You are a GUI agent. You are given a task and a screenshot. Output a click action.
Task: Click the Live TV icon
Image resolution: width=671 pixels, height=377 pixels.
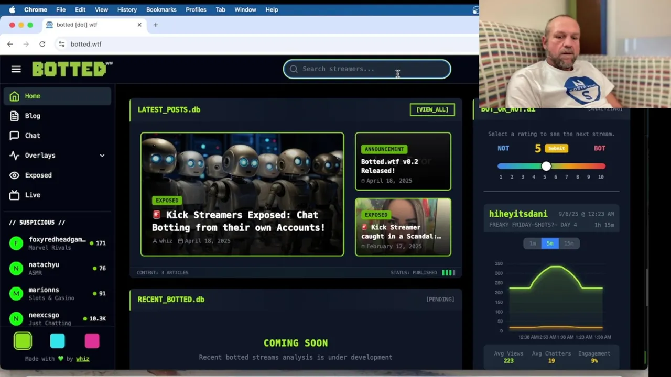point(15,195)
